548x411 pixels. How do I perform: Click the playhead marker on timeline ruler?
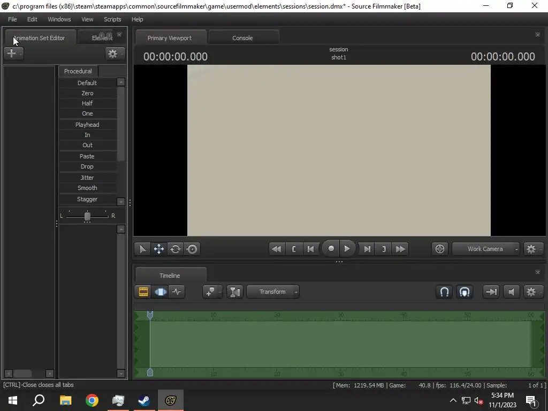point(150,315)
